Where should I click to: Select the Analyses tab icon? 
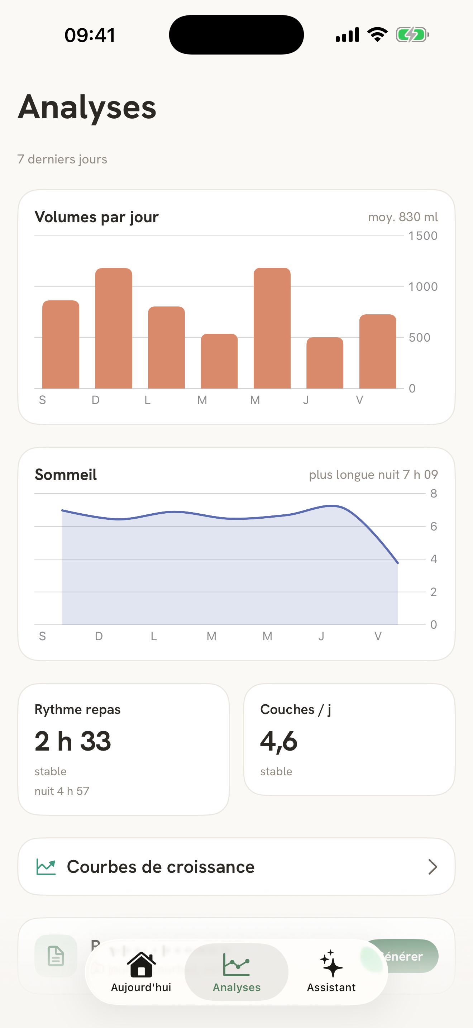click(236, 965)
